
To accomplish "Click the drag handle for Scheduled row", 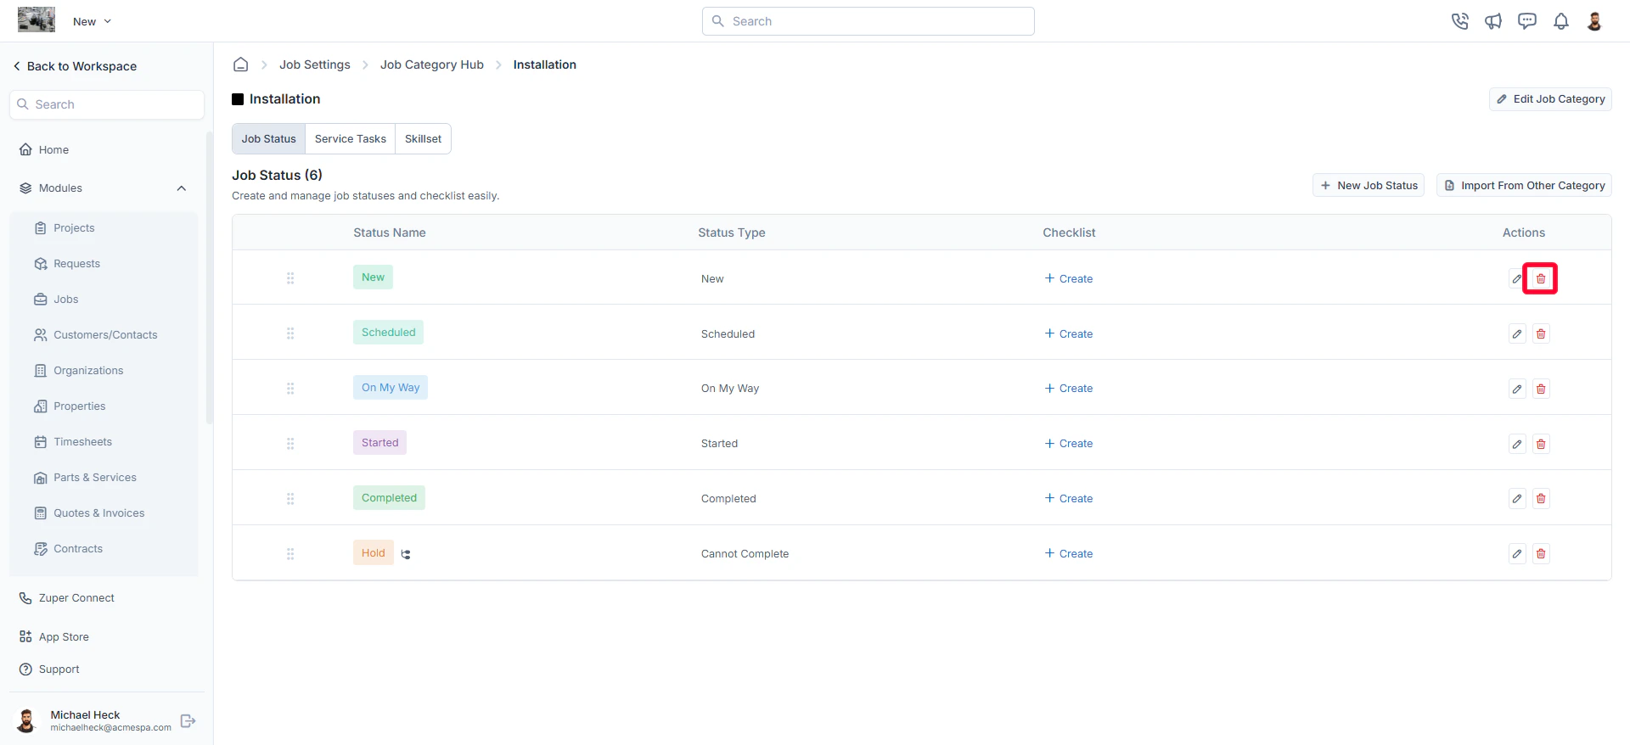I will [x=290, y=333].
